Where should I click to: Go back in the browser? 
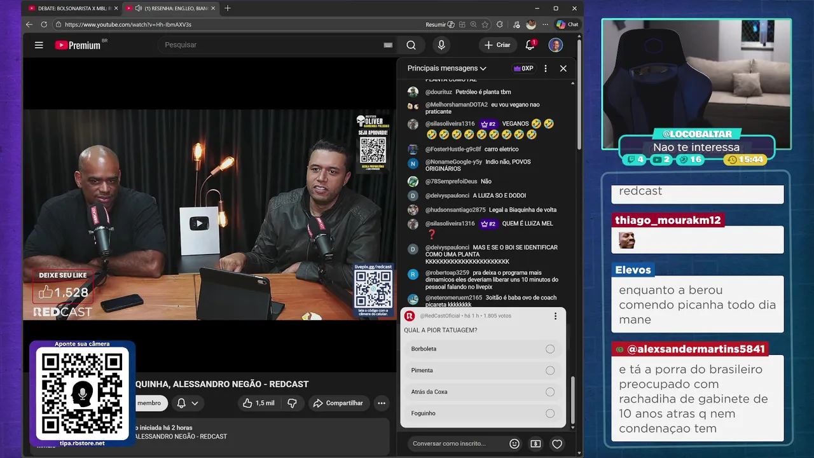tap(29, 24)
